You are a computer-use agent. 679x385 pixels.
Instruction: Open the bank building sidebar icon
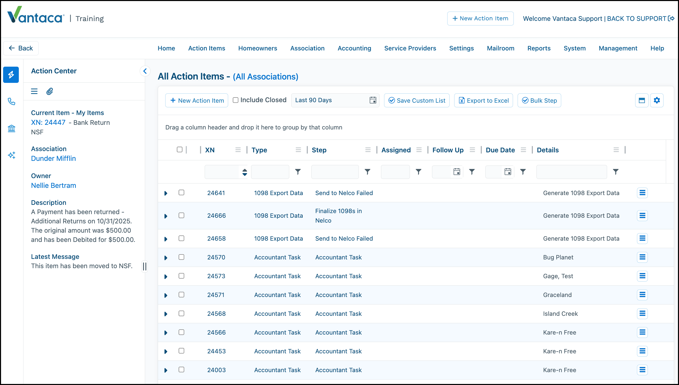point(11,128)
